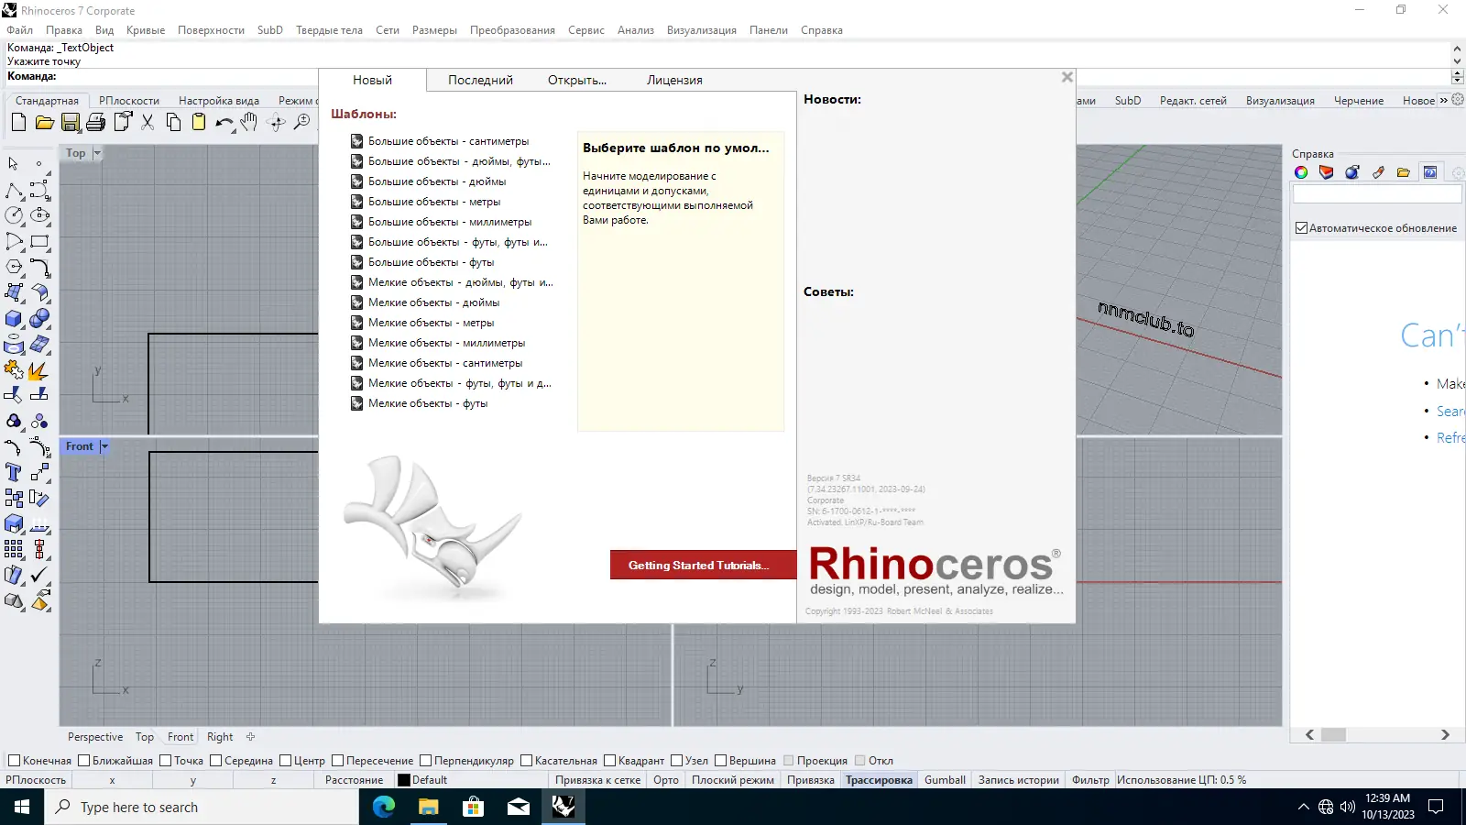Select the Rectangular array tool
1466x825 pixels.
click(15, 549)
